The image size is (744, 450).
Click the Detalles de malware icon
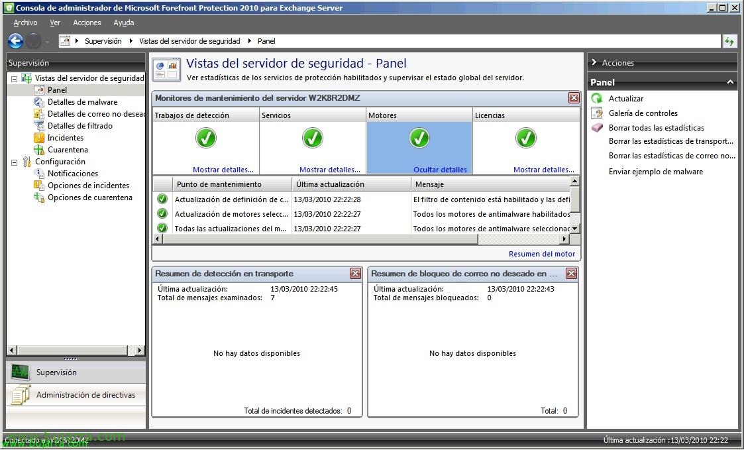point(38,101)
